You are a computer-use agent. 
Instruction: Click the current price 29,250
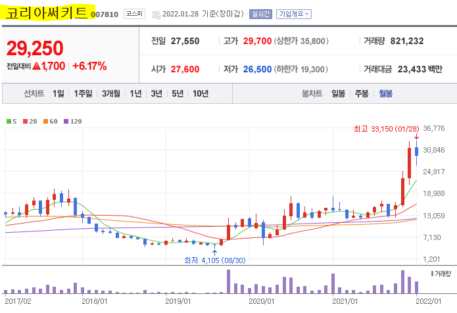(x=35, y=48)
